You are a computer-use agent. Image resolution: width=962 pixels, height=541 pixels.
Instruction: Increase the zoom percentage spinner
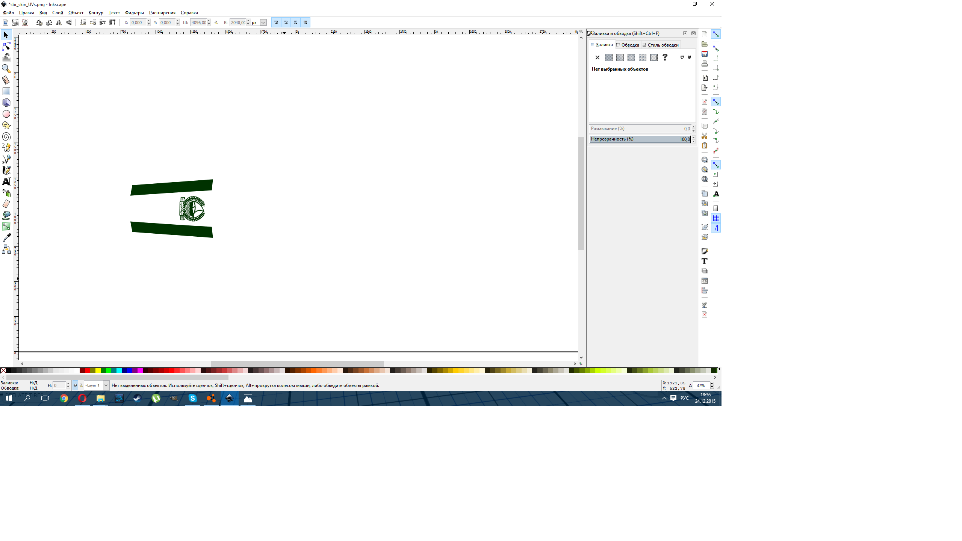point(712,384)
